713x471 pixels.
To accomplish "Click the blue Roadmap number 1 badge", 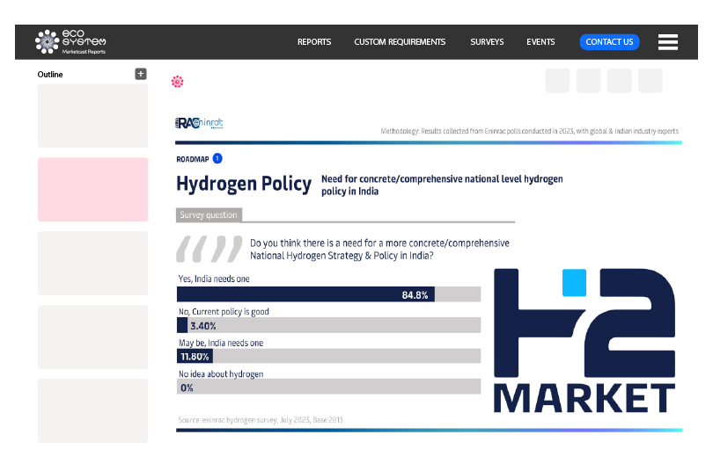I will tap(217, 158).
